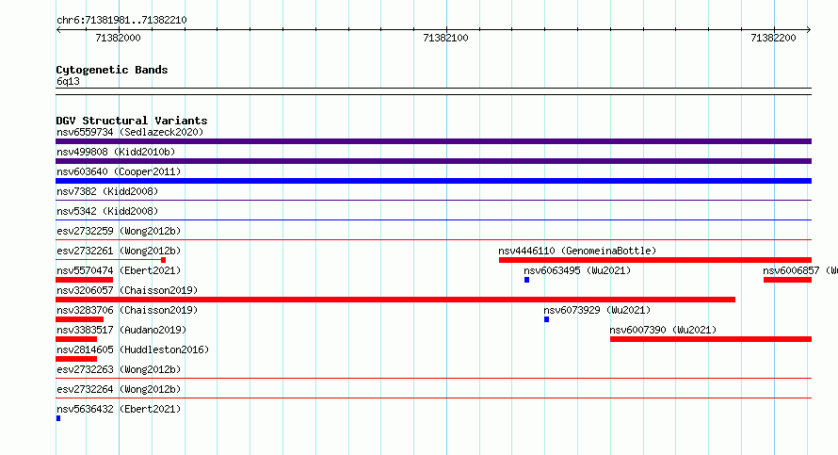This screenshot has width=838, height=455.
Task: Click esv2732263 (Wong2012b) label
Action: point(119,369)
